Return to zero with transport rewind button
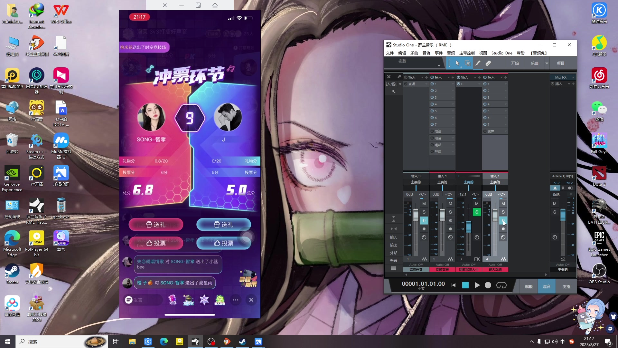Image resolution: width=618 pixels, height=348 pixels. click(x=454, y=285)
